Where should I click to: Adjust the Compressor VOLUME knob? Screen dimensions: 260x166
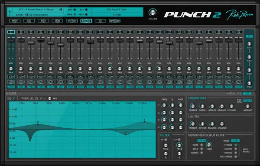(231, 106)
